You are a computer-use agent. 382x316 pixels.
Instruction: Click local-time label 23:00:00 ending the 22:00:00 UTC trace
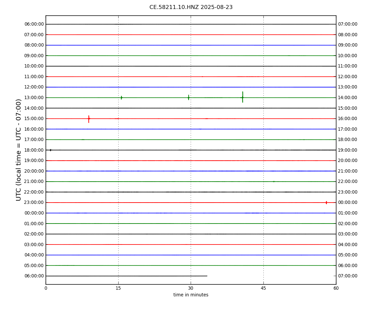click(x=348, y=192)
